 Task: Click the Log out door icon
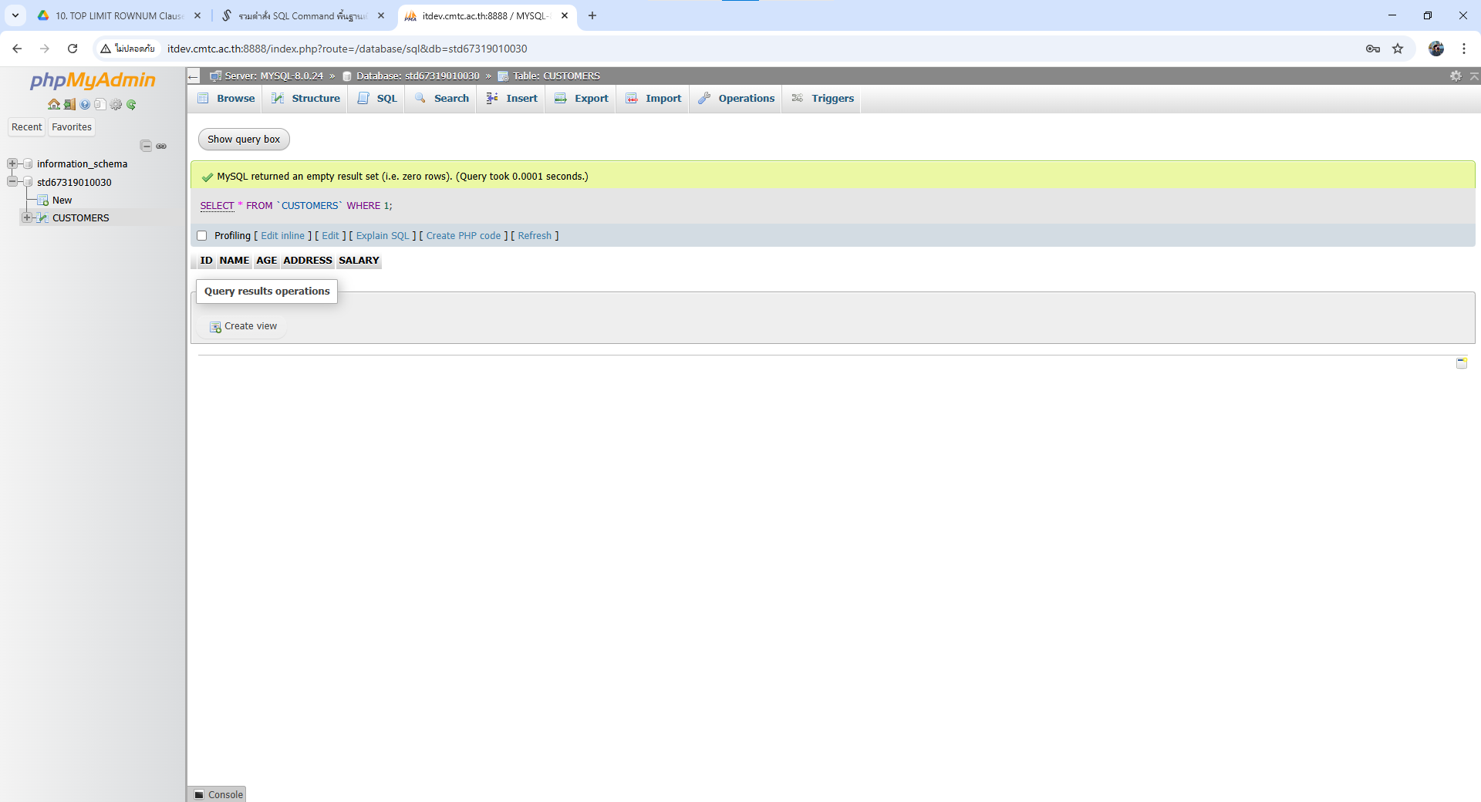tap(69, 105)
